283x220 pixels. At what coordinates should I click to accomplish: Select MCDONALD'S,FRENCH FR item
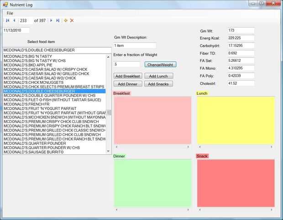[x=54, y=104]
